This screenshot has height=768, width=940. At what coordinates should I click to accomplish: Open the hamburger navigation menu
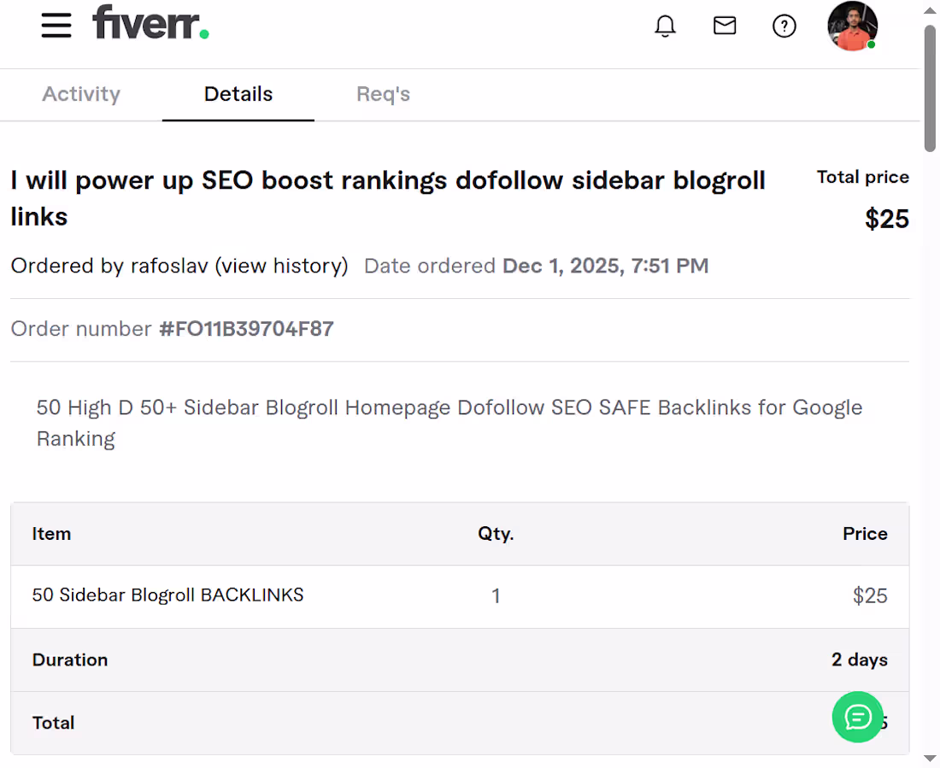56,26
